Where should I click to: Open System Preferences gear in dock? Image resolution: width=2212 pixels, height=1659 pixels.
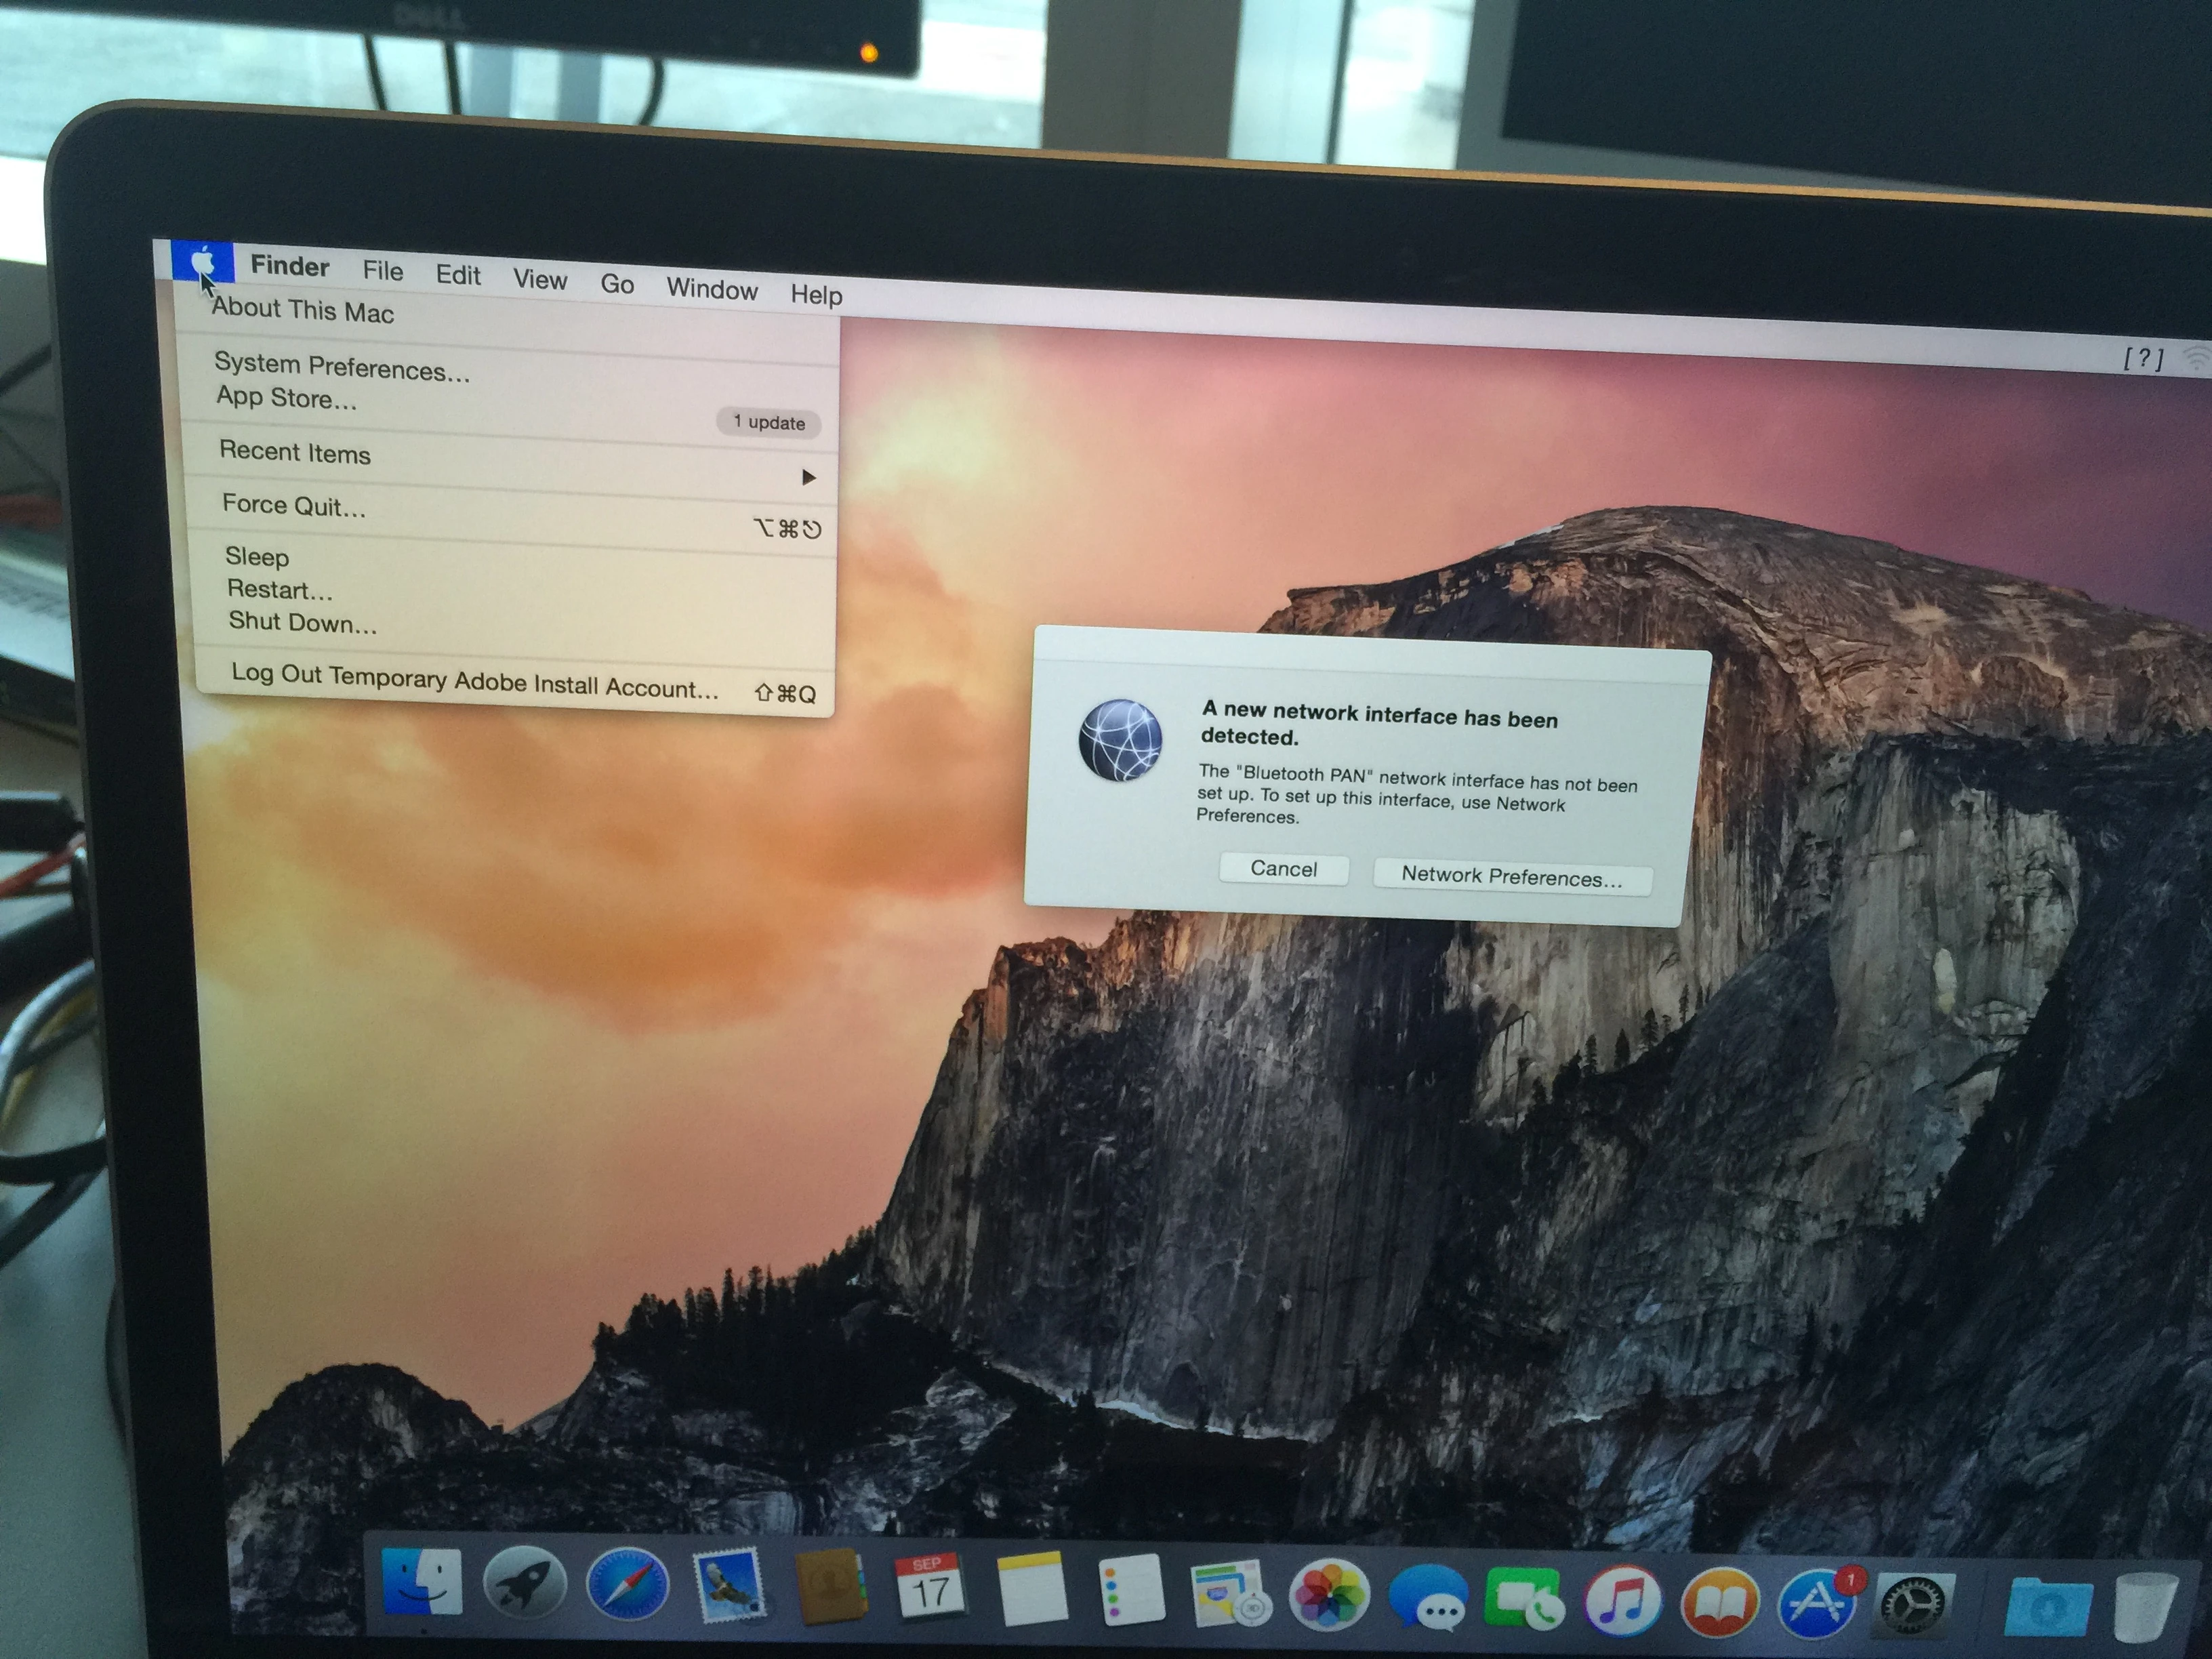[x=1914, y=1604]
